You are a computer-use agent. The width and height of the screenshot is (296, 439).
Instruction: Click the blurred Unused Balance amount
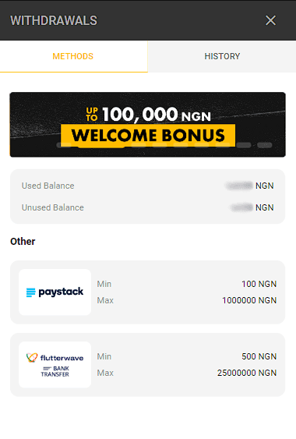[241, 207]
